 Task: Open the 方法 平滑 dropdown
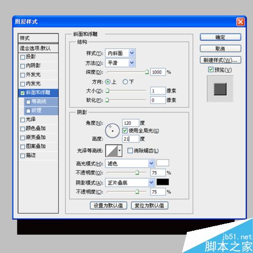coord(120,63)
